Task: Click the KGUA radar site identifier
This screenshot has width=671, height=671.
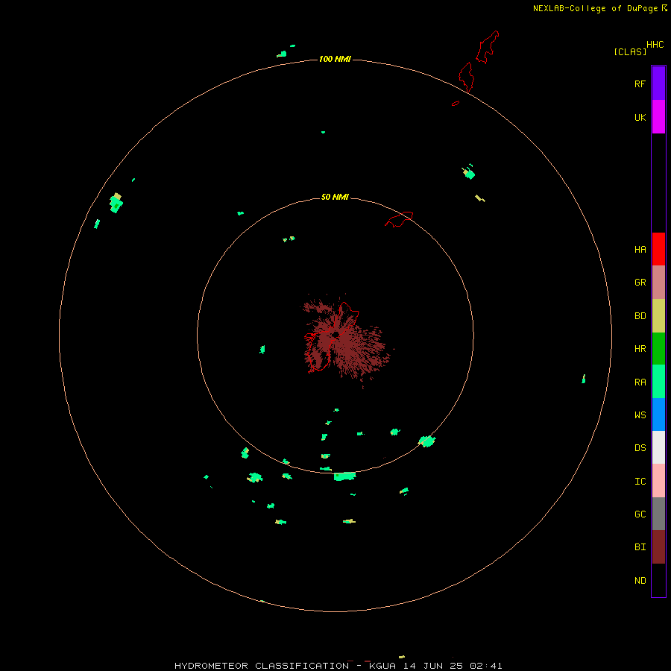Action: [382, 666]
